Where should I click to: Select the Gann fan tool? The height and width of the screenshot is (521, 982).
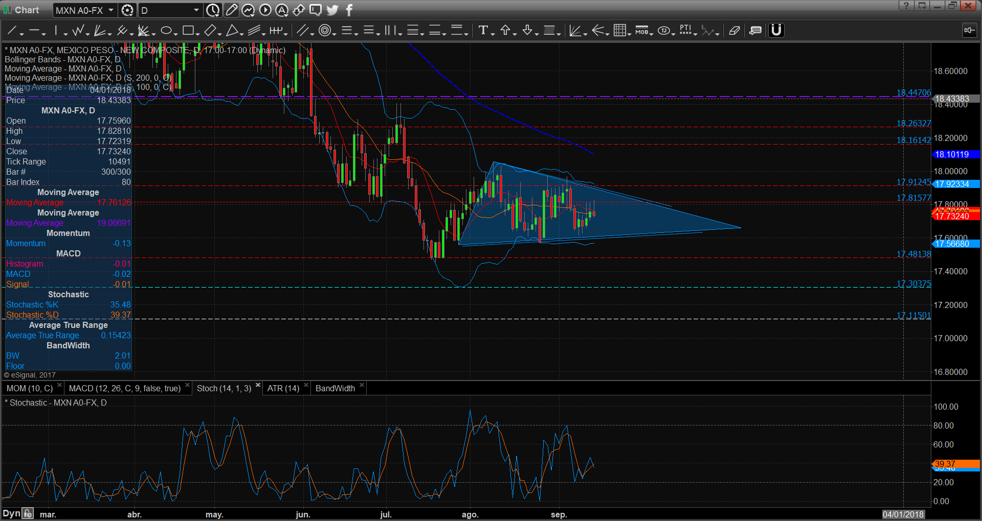pyautogui.click(x=100, y=31)
